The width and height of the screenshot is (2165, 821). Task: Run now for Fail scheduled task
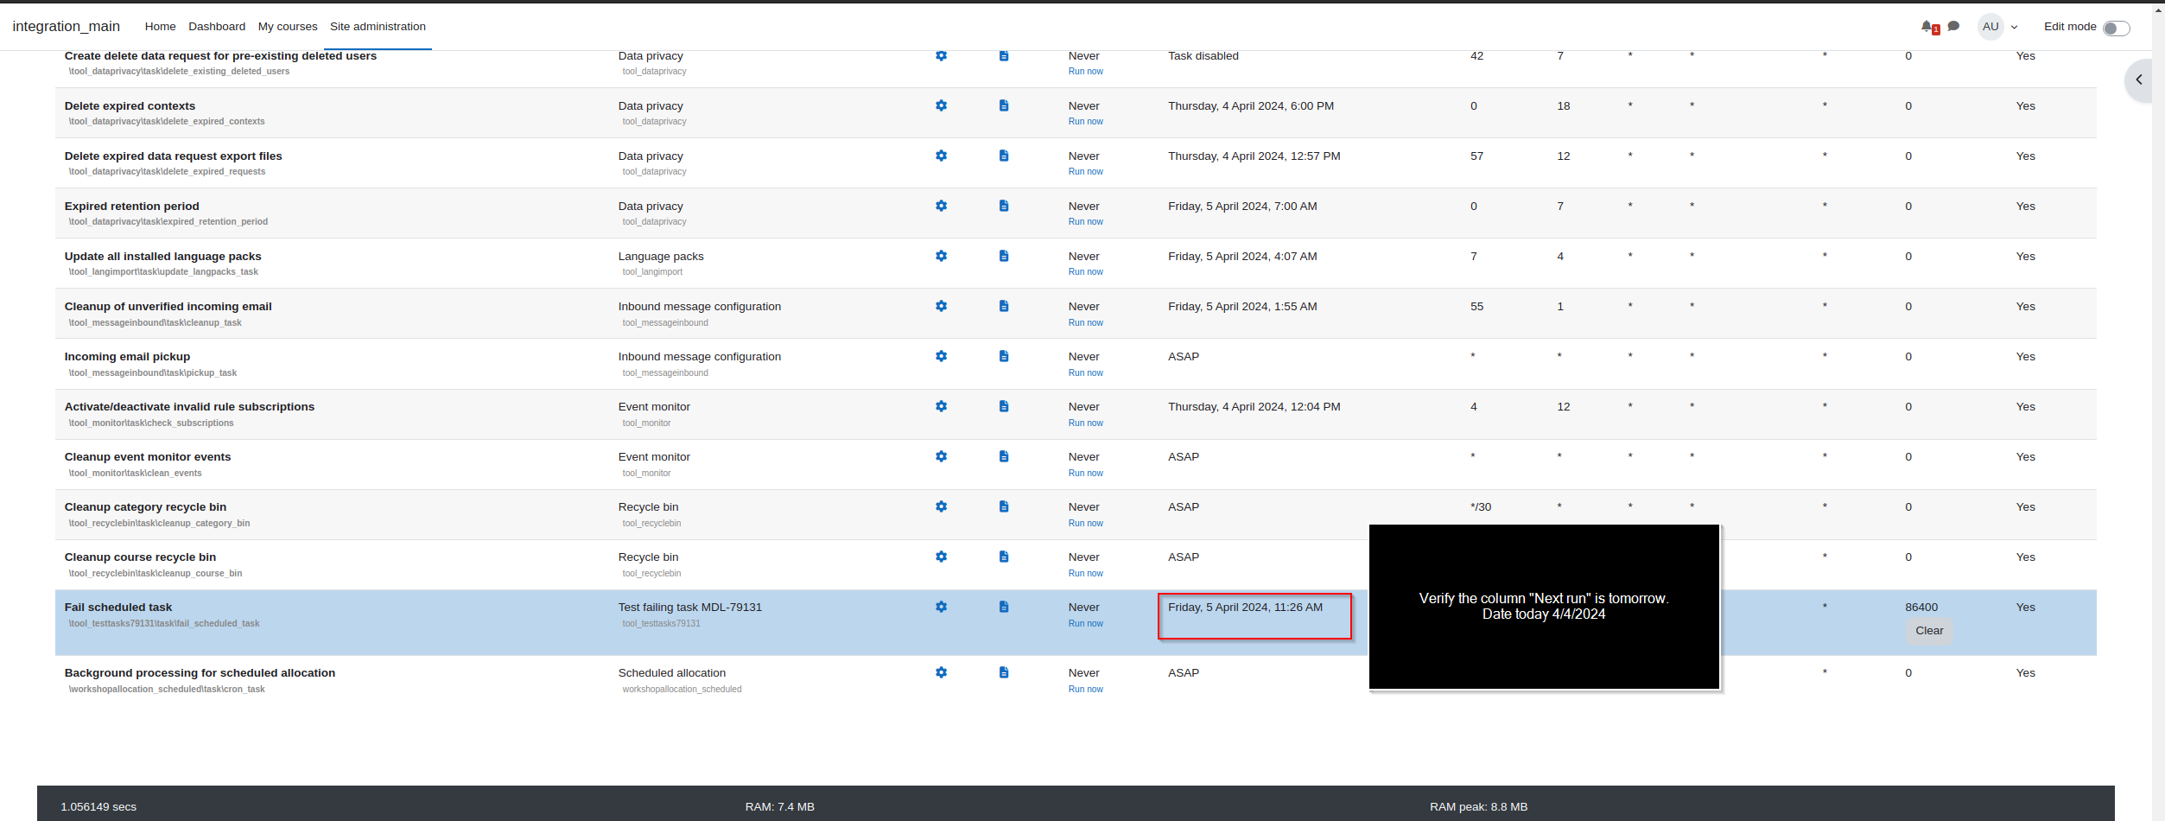click(x=1085, y=624)
